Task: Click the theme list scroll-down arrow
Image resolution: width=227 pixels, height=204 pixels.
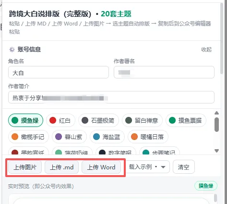Action: (x=216, y=151)
